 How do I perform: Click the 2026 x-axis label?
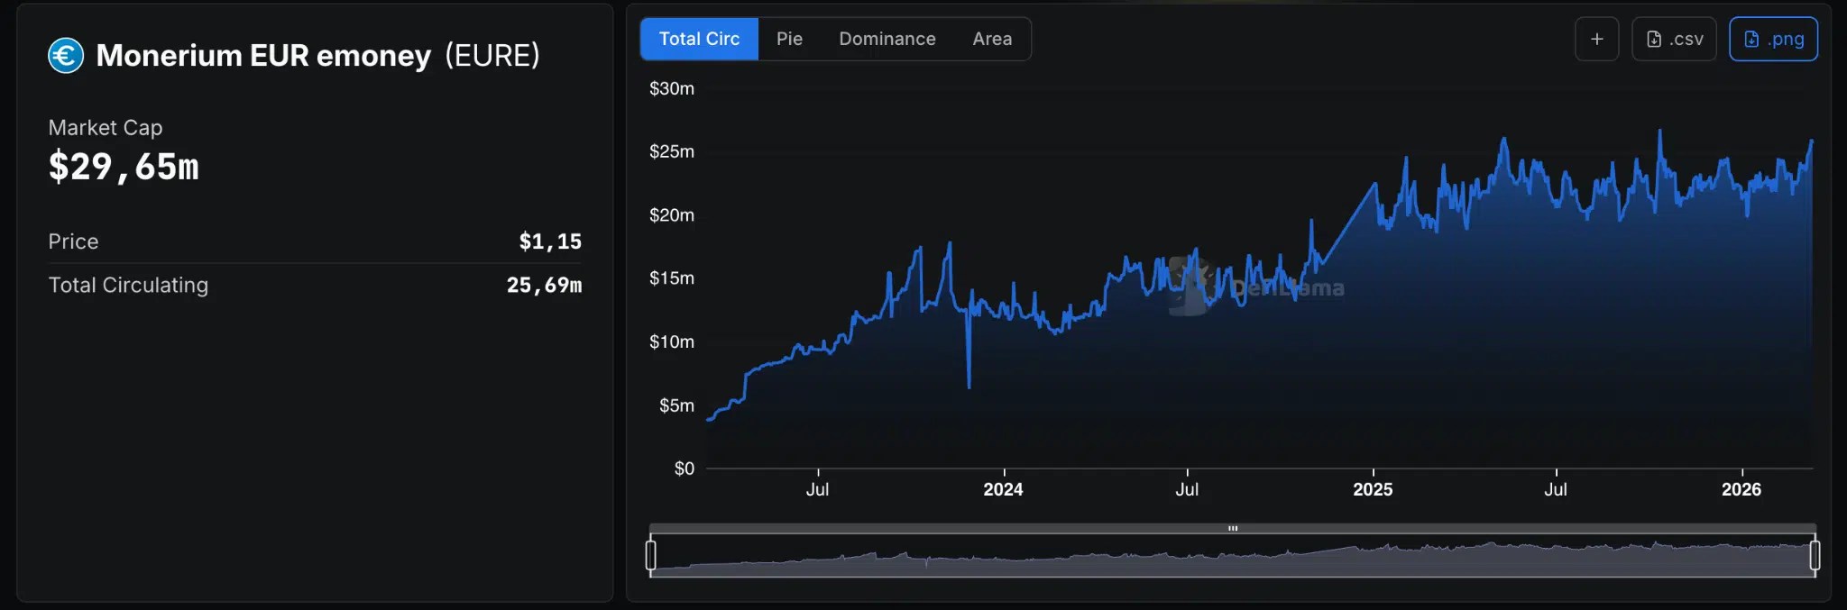[1741, 489]
